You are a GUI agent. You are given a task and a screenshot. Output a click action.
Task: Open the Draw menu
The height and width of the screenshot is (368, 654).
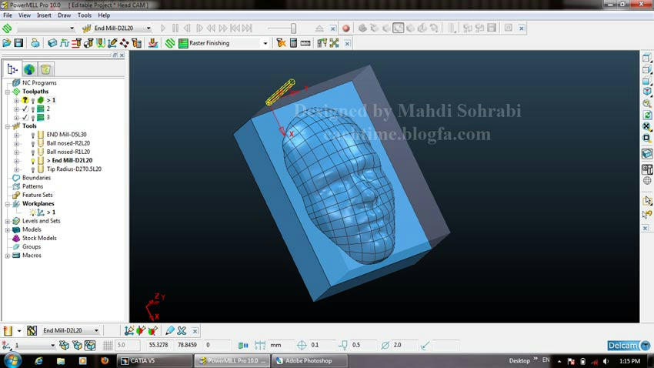pos(64,15)
